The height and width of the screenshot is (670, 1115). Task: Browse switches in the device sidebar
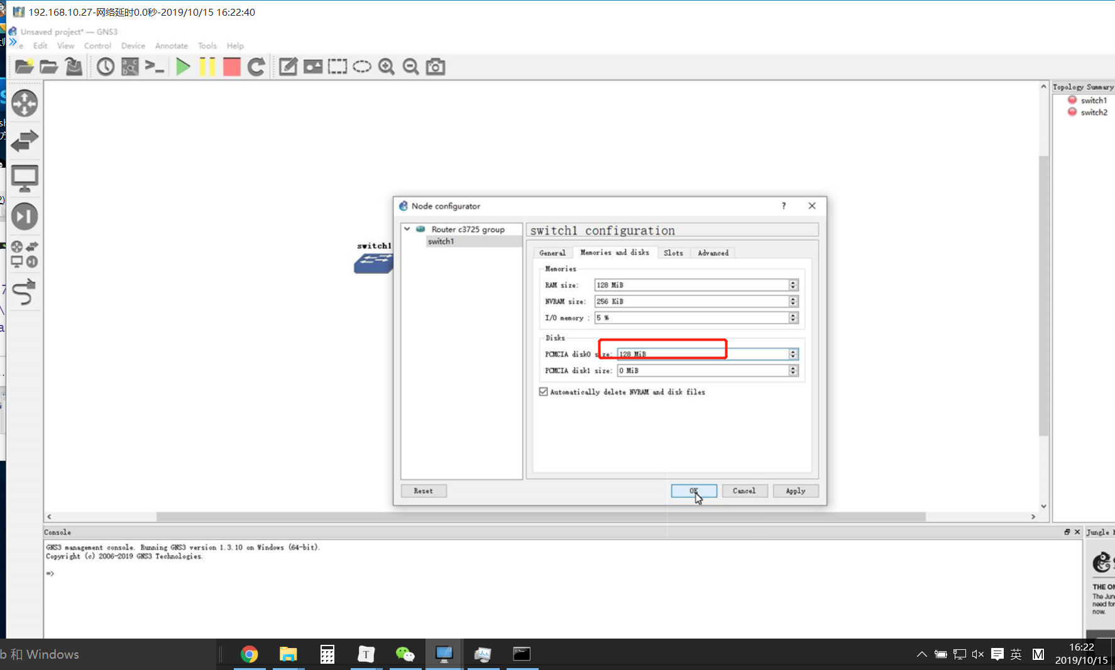tap(25, 141)
